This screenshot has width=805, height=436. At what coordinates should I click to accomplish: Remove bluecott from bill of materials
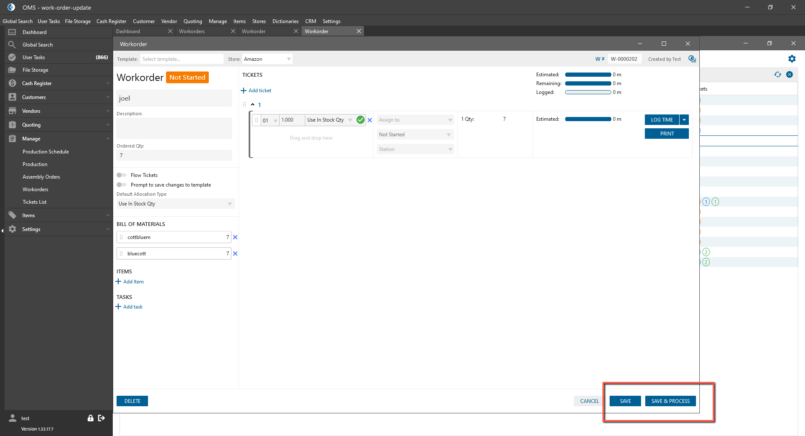(x=235, y=254)
